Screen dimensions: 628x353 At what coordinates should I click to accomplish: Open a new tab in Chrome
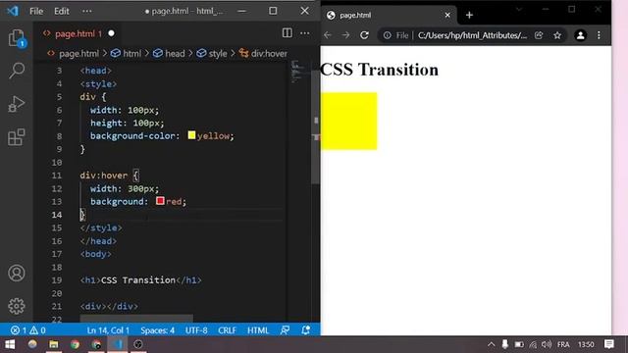pyautogui.click(x=469, y=16)
